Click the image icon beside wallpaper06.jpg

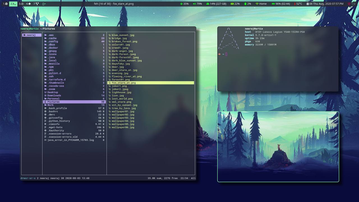pyautogui.click(x=110, y=127)
